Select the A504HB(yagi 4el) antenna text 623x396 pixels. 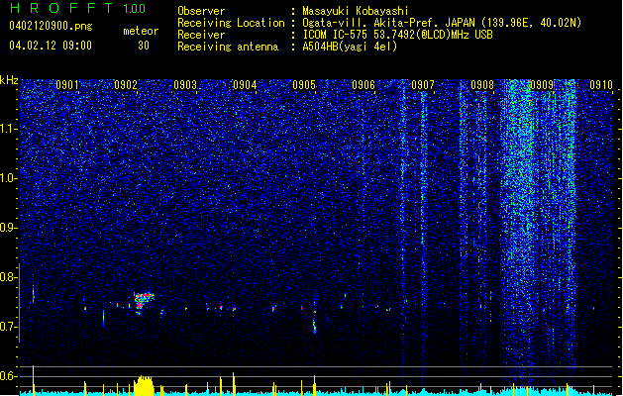point(350,47)
